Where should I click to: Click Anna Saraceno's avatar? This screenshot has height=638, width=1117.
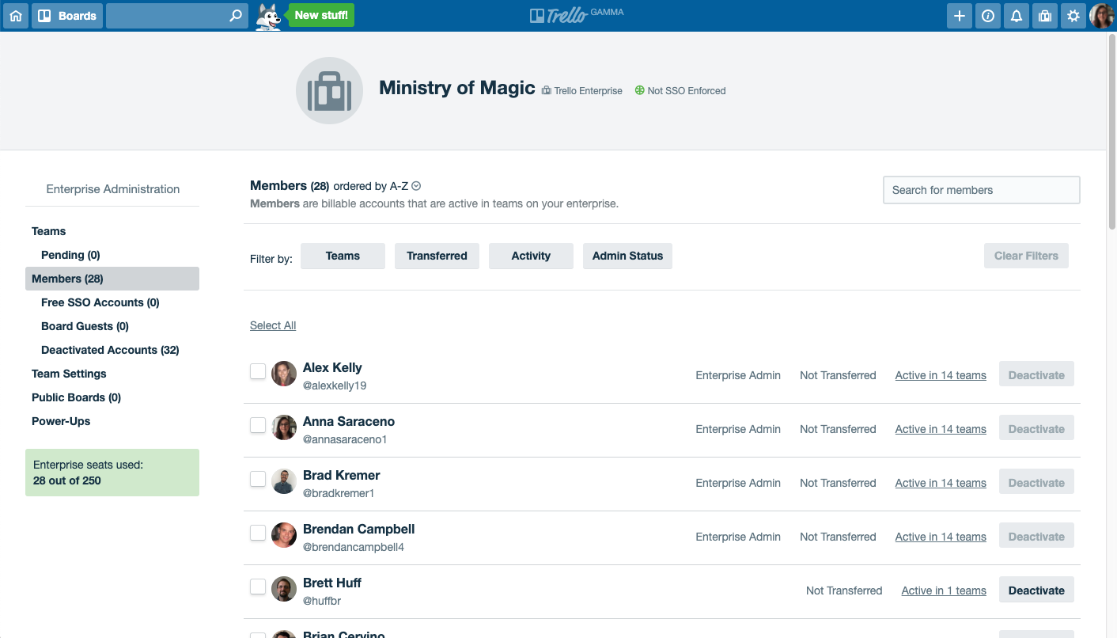284,427
